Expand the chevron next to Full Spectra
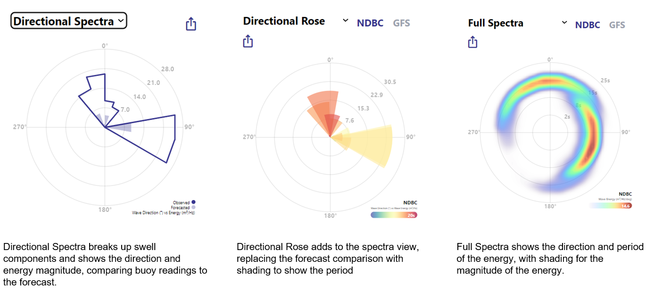 click(564, 23)
